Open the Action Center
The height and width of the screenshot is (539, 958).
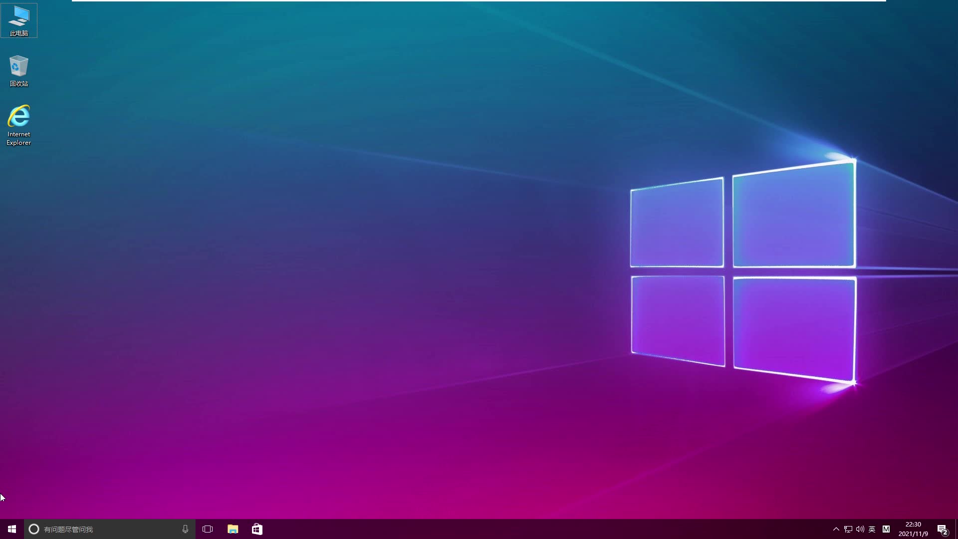[943, 529]
